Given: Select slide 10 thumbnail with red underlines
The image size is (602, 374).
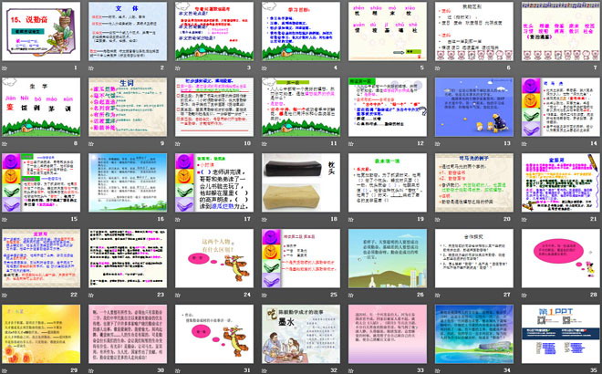Looking at the screenshot, I should pyautogui.click(x=214, y=107).
